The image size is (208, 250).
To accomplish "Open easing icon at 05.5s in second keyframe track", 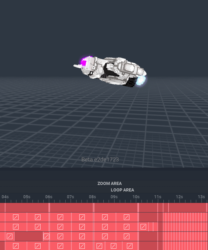I will (38, 227).
